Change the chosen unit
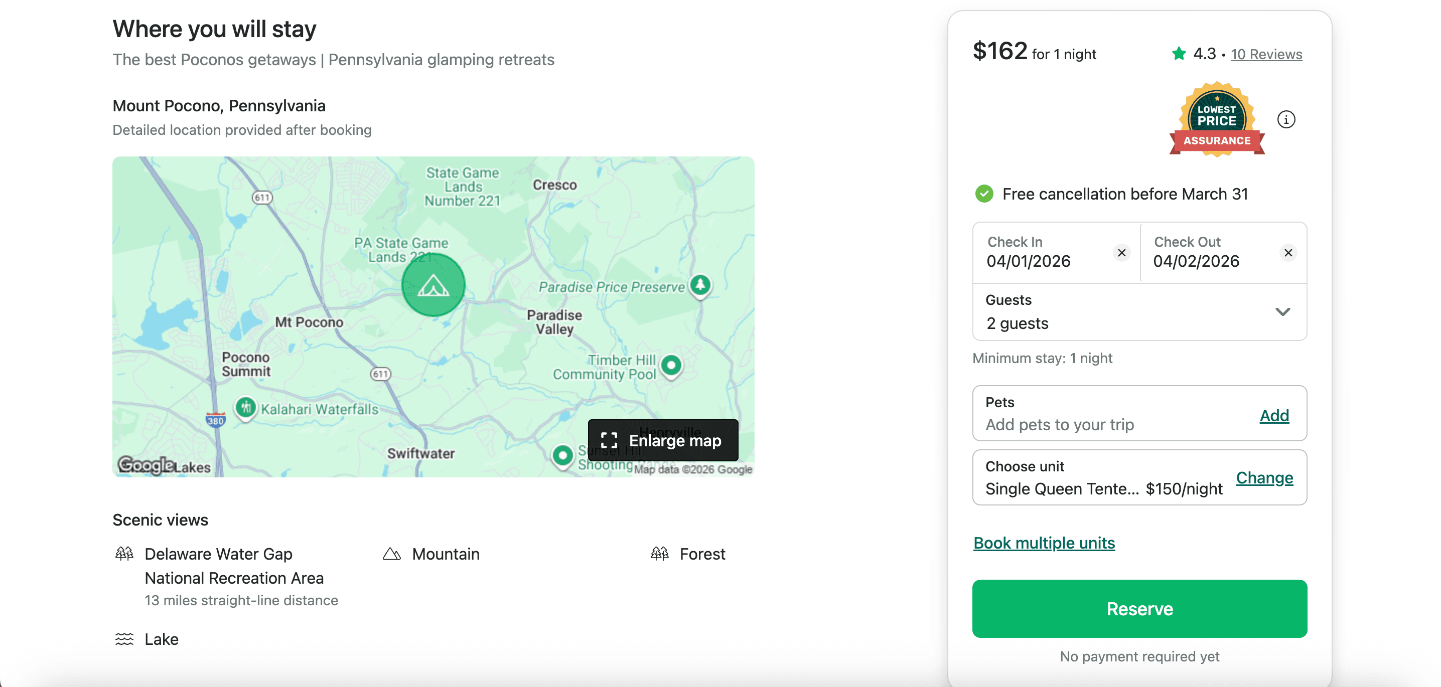The height and width of the screenshot is (687, 1441). tap(1264, 478)
